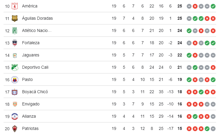
Task: Click the Pasto round crest
Action: click(15, 80)
